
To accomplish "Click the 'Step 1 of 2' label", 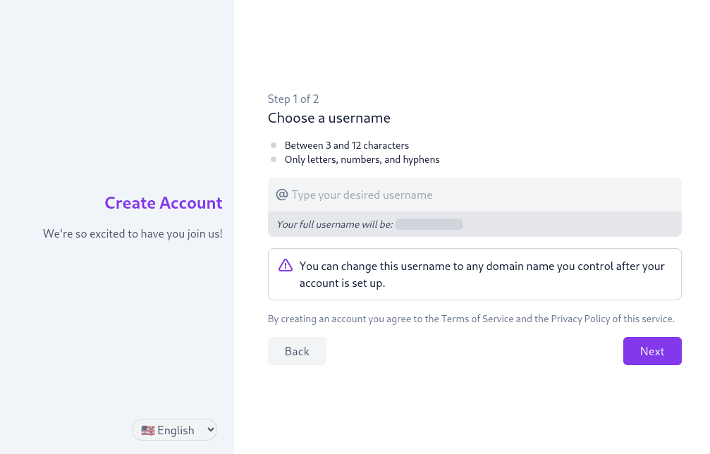I will coord(293,99).
